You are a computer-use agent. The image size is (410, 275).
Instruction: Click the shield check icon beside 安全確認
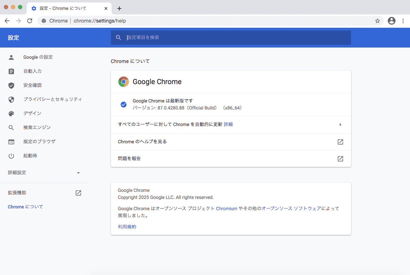[x=11, y=86]
